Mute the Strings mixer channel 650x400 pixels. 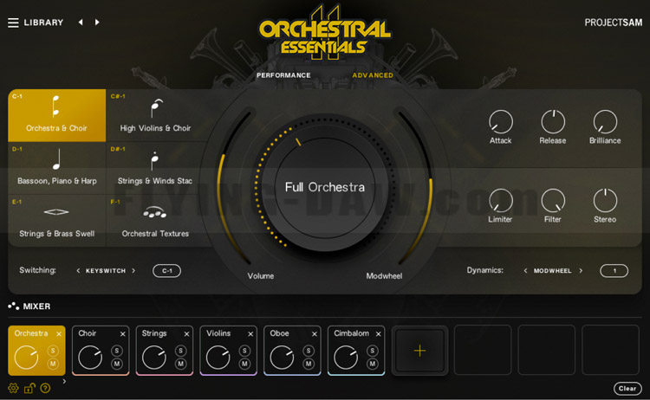point(180,364)
